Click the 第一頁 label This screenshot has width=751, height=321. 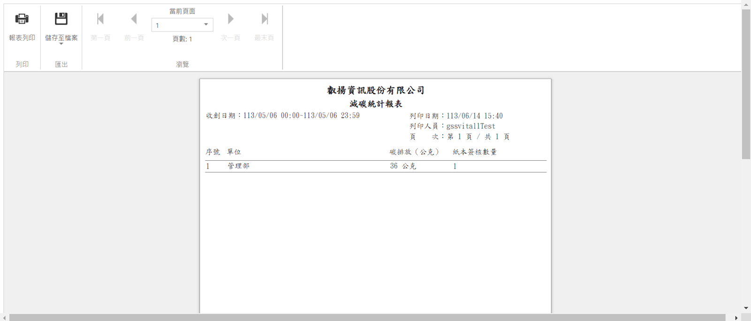point(100,37)
